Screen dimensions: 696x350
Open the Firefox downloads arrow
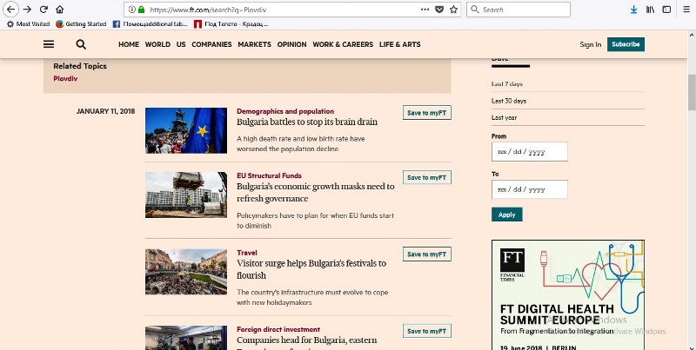pyautogui.click(x=633, y=10)
